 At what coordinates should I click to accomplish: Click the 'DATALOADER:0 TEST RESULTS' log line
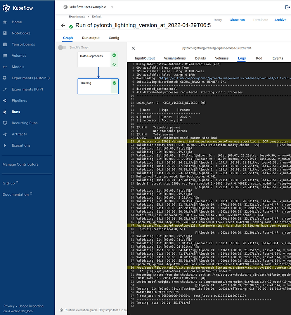tap(157, 292)
